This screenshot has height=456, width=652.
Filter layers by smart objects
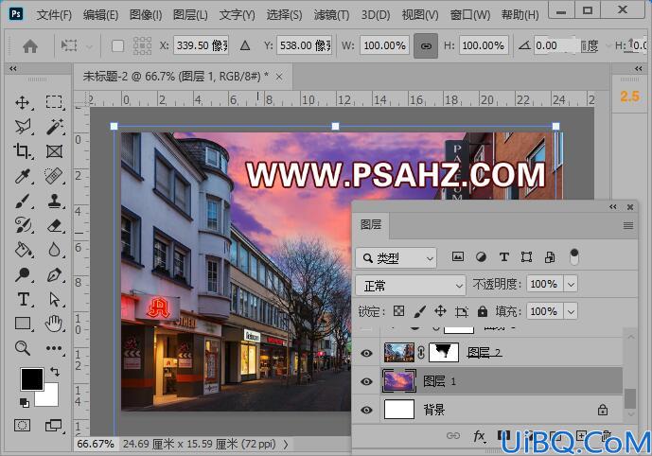point(550,257)
